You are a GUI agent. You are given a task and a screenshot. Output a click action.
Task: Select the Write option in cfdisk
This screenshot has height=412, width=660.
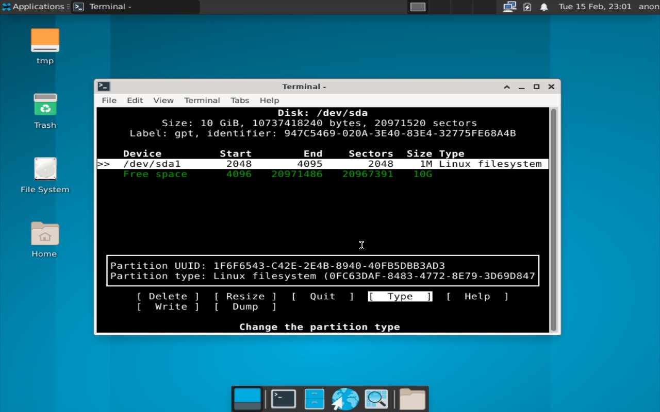click(168, 306)
